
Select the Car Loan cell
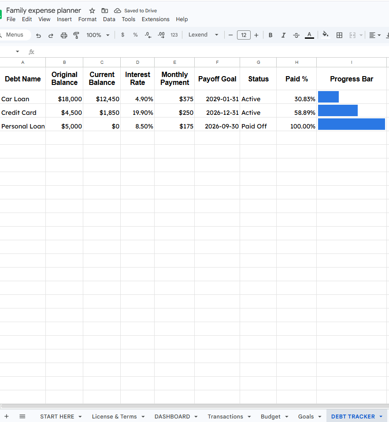tap(22, 97)
